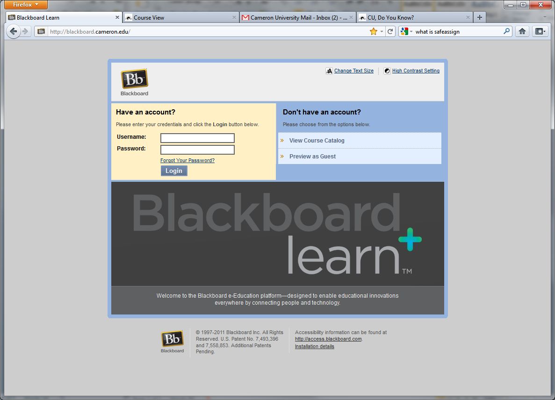Select Preview as Guest option
555x400 pixels.
click(360, 157)
